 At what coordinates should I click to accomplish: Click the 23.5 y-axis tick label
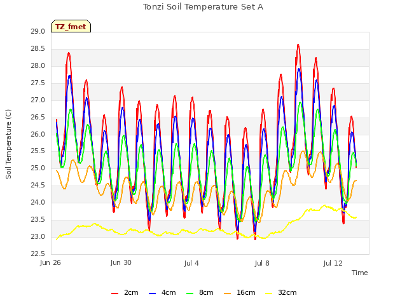point(38,220)
